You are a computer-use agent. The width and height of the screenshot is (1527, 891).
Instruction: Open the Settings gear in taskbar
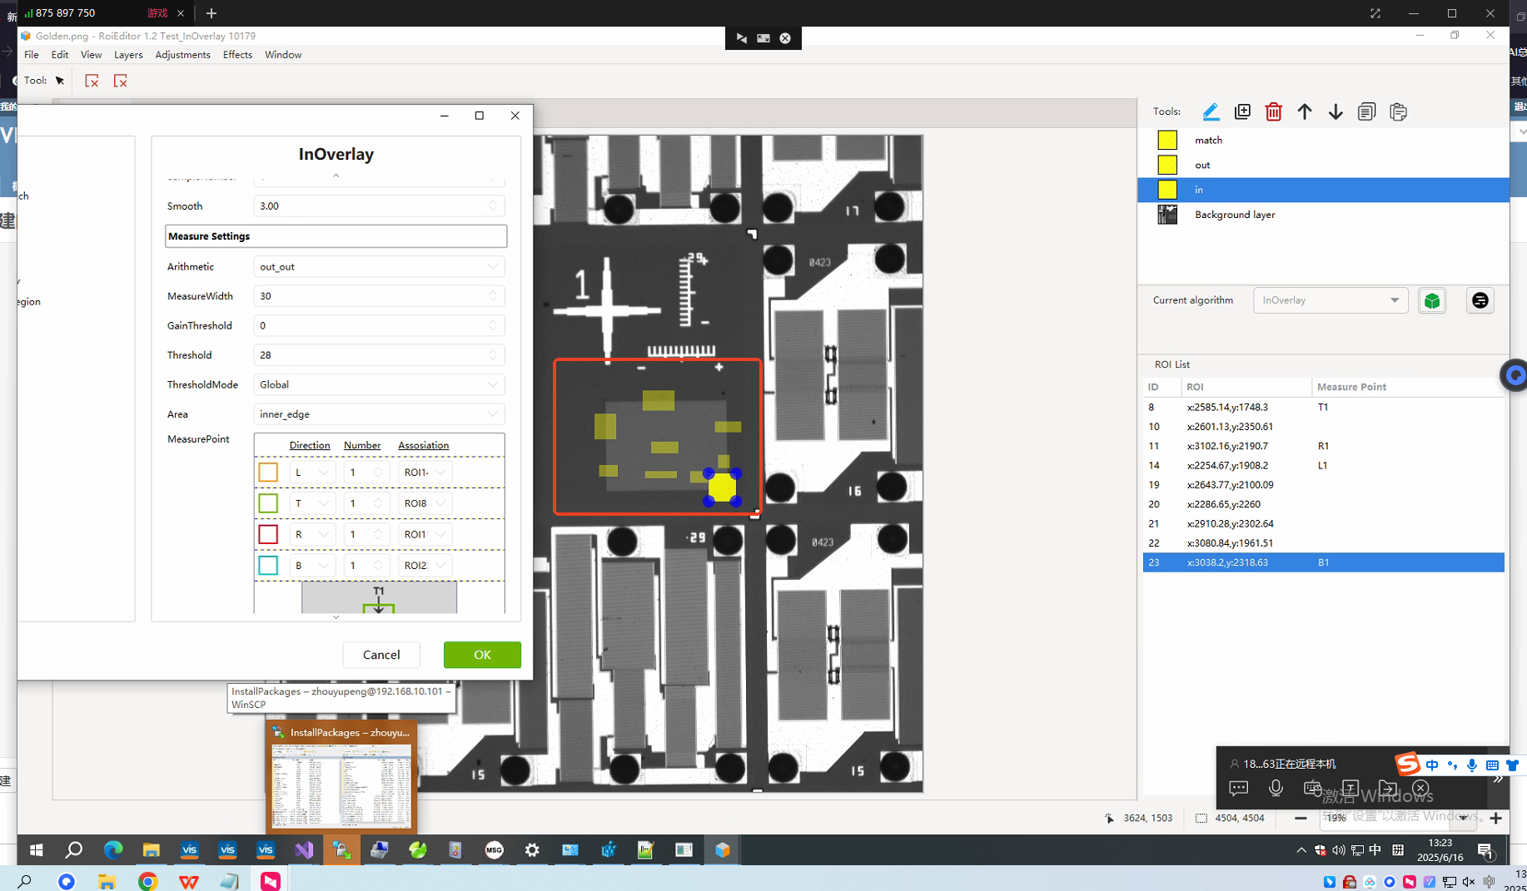532,850
